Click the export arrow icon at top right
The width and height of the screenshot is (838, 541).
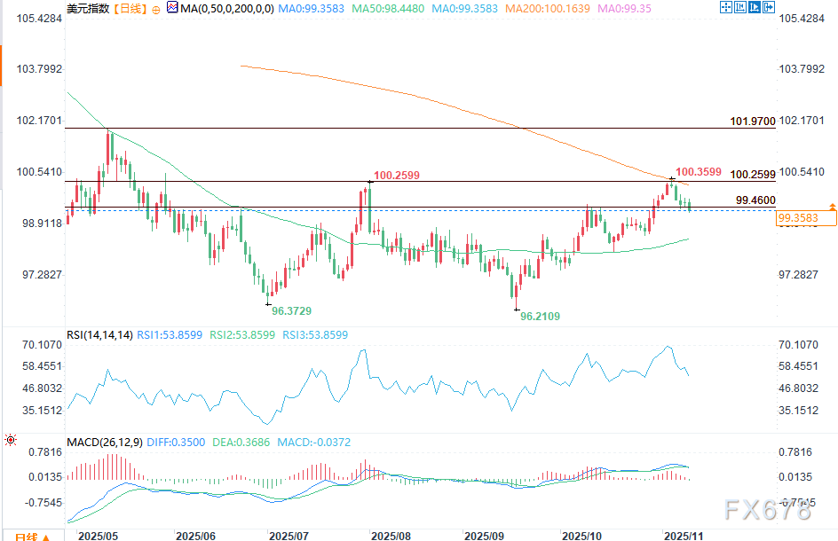(x=769, y=7)
